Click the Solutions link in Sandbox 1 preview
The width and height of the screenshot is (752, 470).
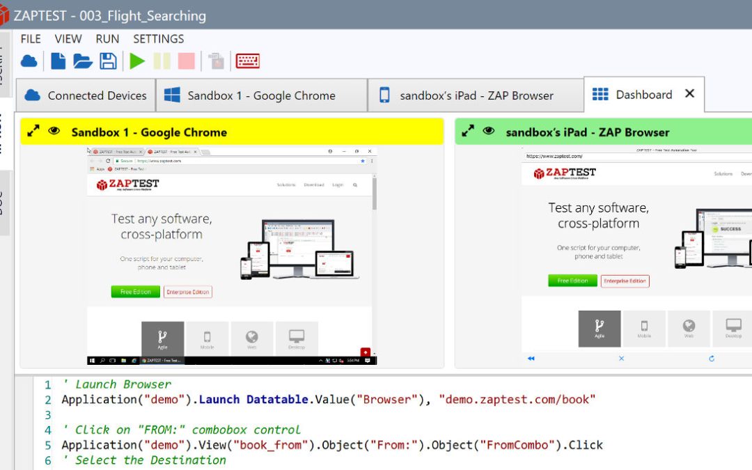click(x=286, y=185)
